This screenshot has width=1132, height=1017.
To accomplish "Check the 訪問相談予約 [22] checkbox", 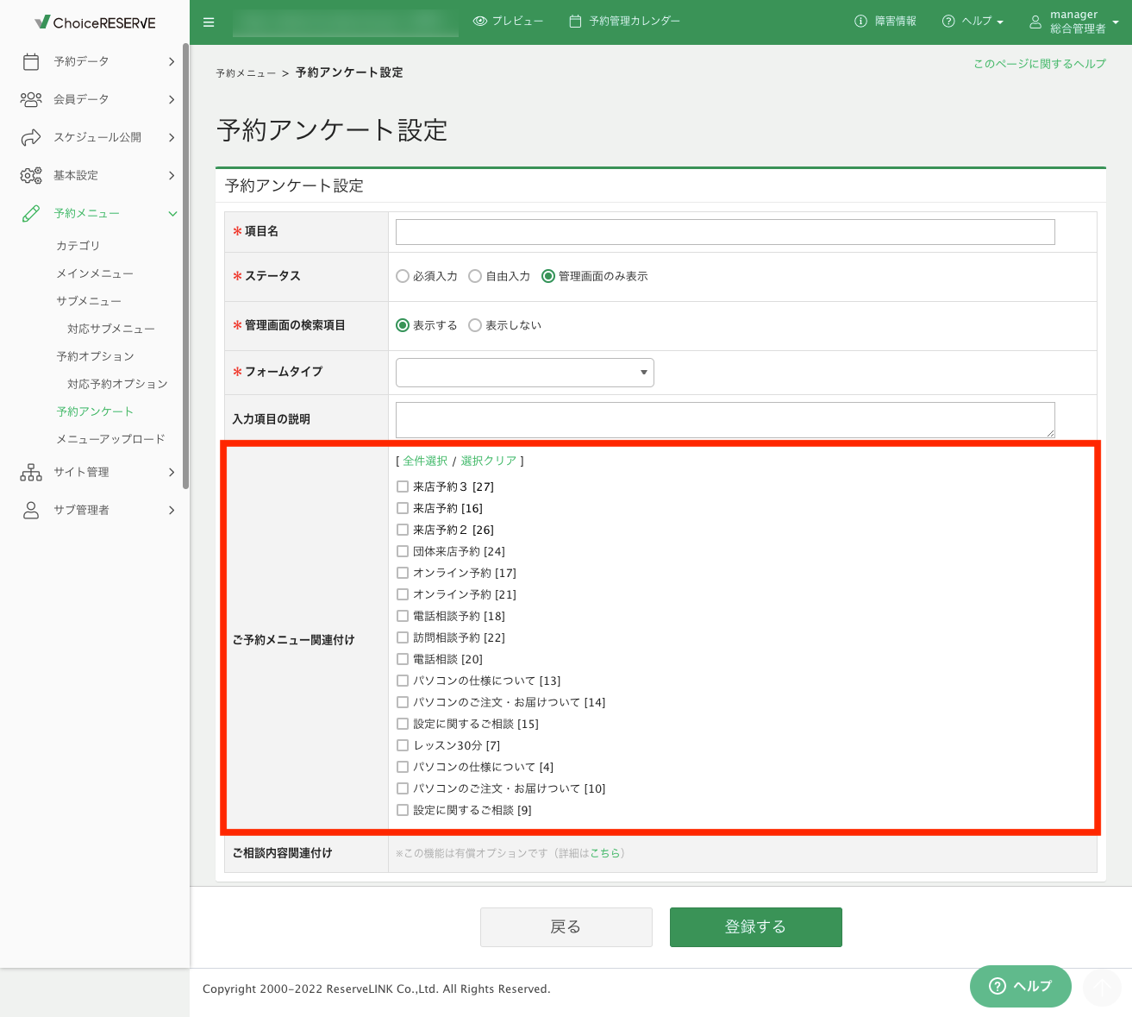I will click(x=403, y=637).
